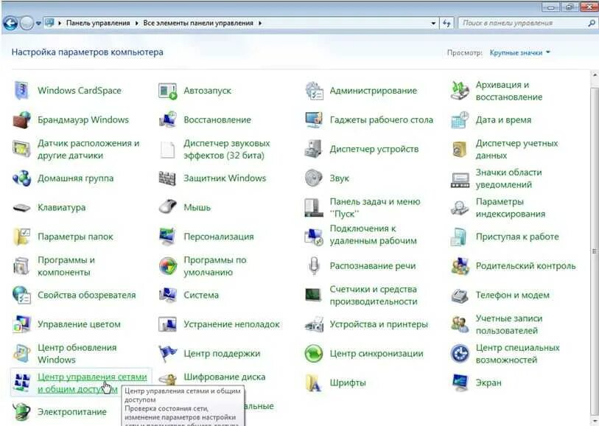Select the Панель управления breadcrumb
This screenshot has height=426, width=599.
tap(98, 24)
